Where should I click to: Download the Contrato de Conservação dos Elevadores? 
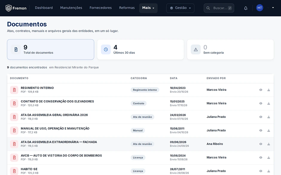269,104
